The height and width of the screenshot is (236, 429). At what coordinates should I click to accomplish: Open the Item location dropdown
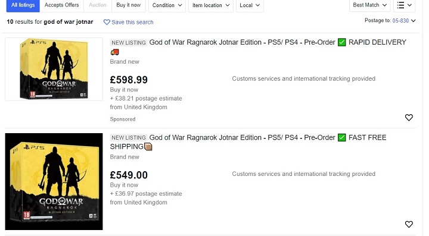211,5
